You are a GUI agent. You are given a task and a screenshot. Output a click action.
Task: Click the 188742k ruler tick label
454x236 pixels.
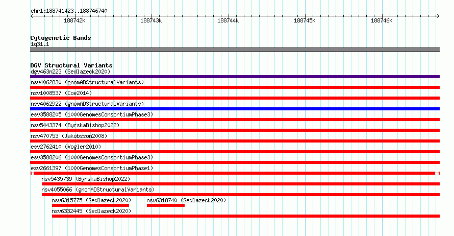pos(74,20)
